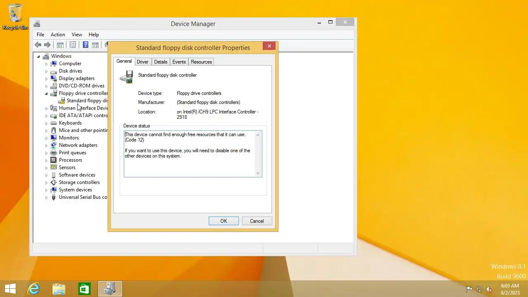The image size is (528, 297).
Task: Open the File menu
Action: tap(40, 35)
